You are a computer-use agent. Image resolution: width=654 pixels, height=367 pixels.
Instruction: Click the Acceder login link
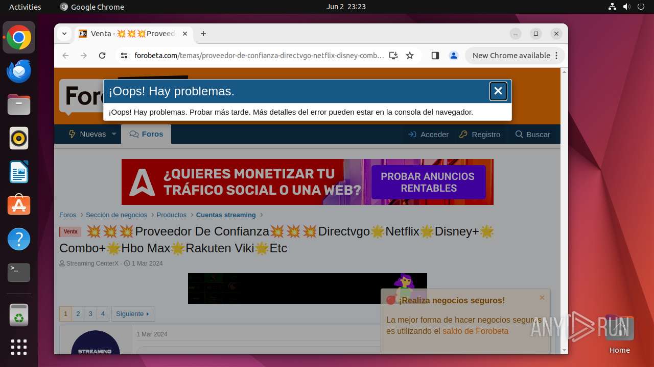(428, 135)
